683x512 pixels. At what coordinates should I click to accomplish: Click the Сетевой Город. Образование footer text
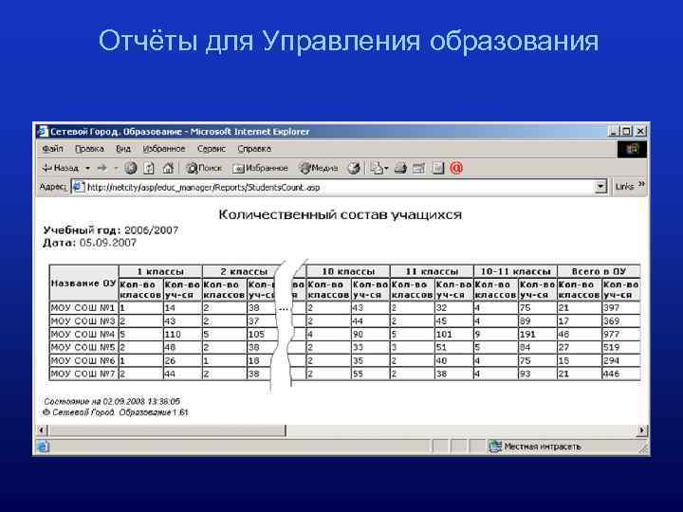coord(116,412)
